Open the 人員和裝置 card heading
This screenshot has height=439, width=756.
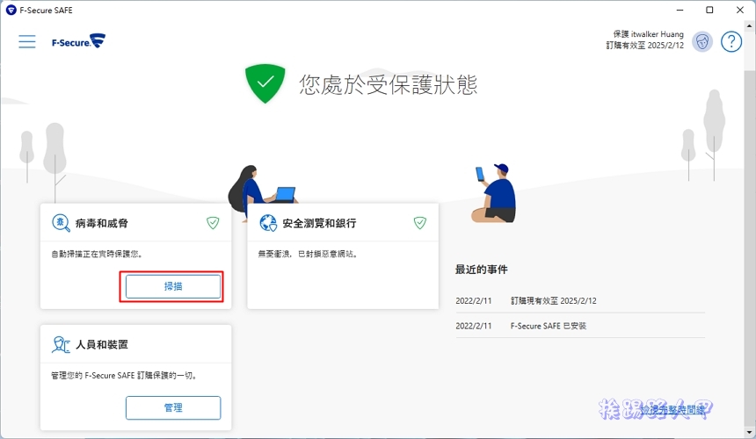(102, 345)
